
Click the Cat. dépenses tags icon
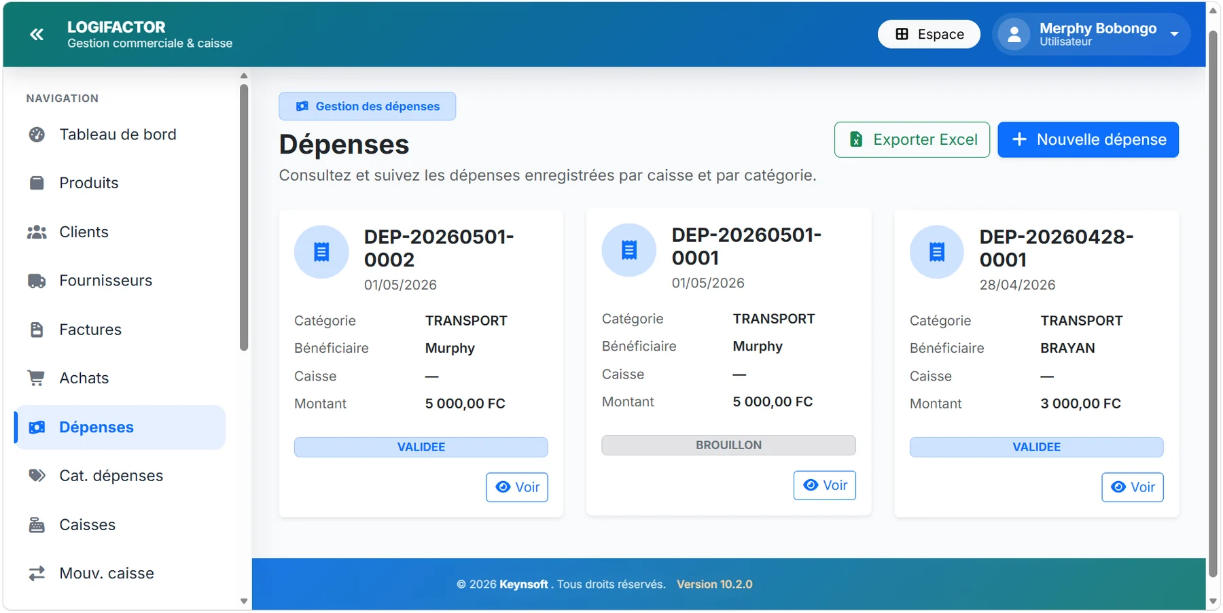(37, 476)
